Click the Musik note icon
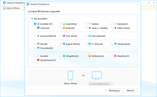 [x=38, y=56]
